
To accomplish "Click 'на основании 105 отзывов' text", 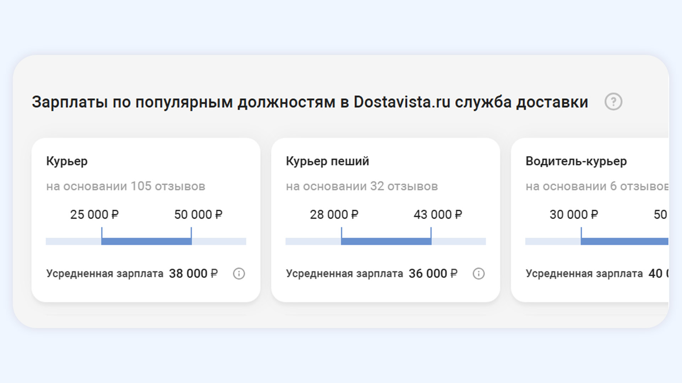I will (126, 186).
